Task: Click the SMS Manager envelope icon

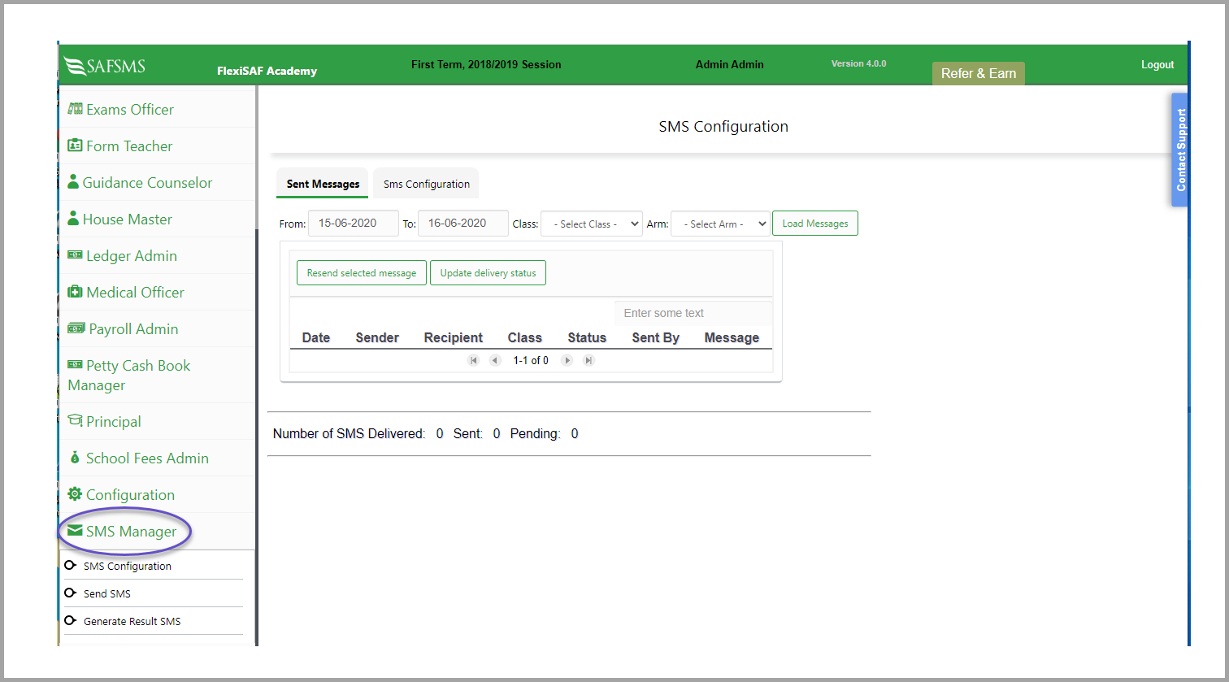Action: coord(75,531)
